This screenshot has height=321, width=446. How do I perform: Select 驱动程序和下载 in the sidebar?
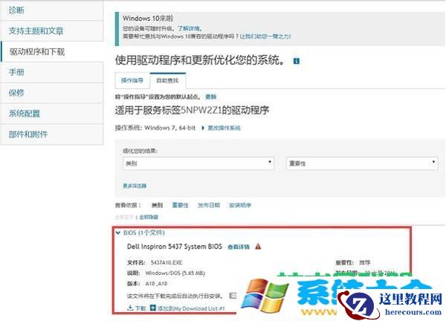tap(52, 51)
